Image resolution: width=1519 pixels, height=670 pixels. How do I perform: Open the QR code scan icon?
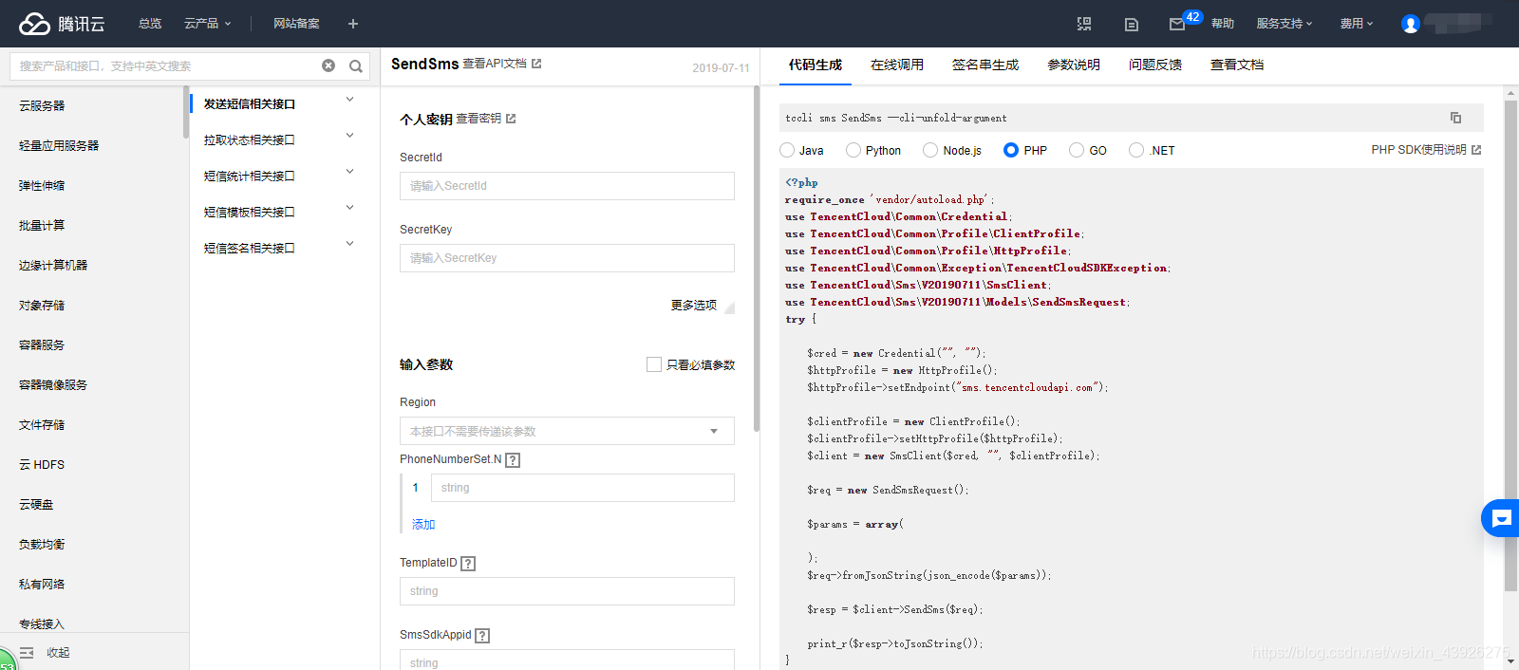click(x=1084, y=24)
